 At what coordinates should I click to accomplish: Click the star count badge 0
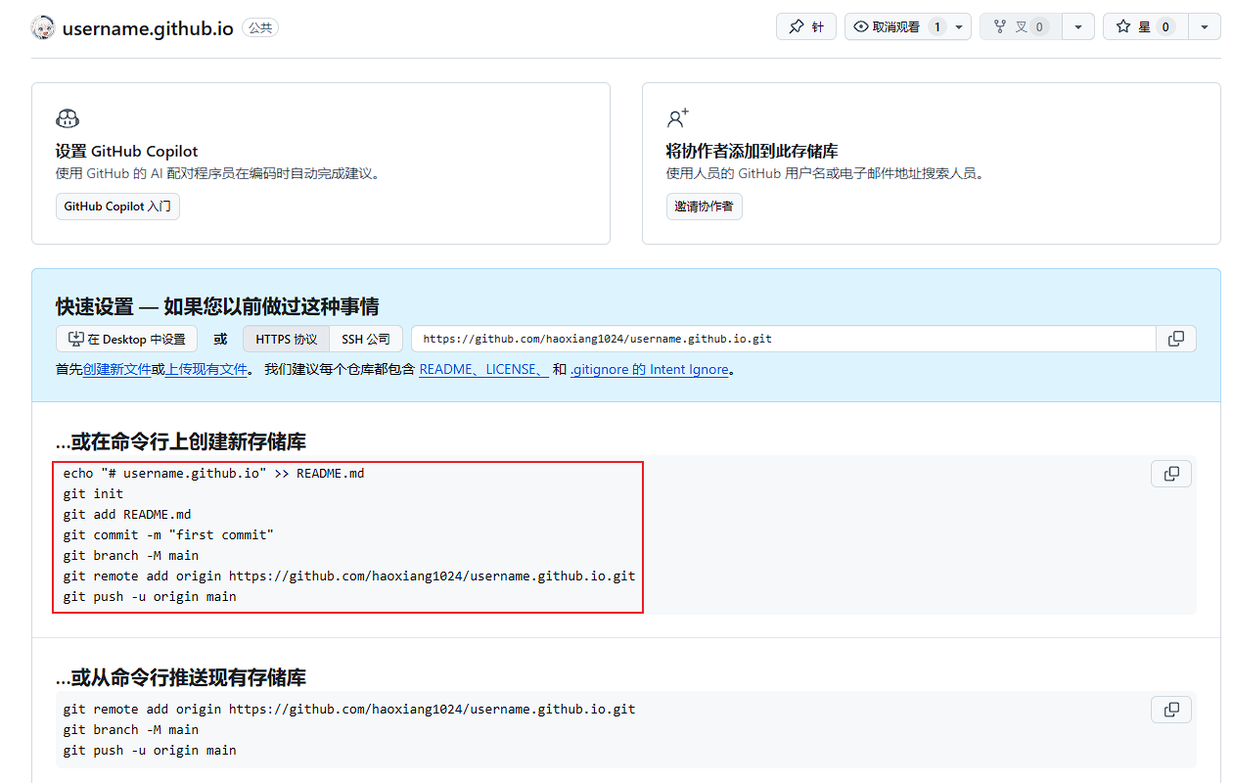(x=1165, y=26)
